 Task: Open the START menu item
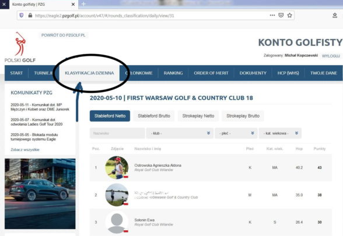16,73
